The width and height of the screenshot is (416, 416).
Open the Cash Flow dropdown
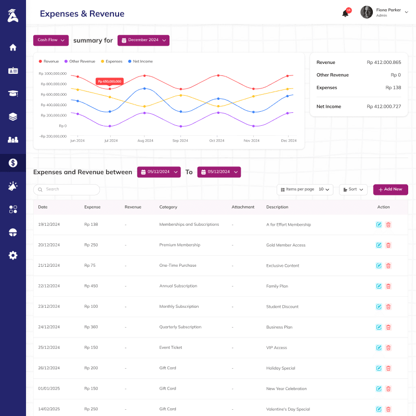coord(51,41)
